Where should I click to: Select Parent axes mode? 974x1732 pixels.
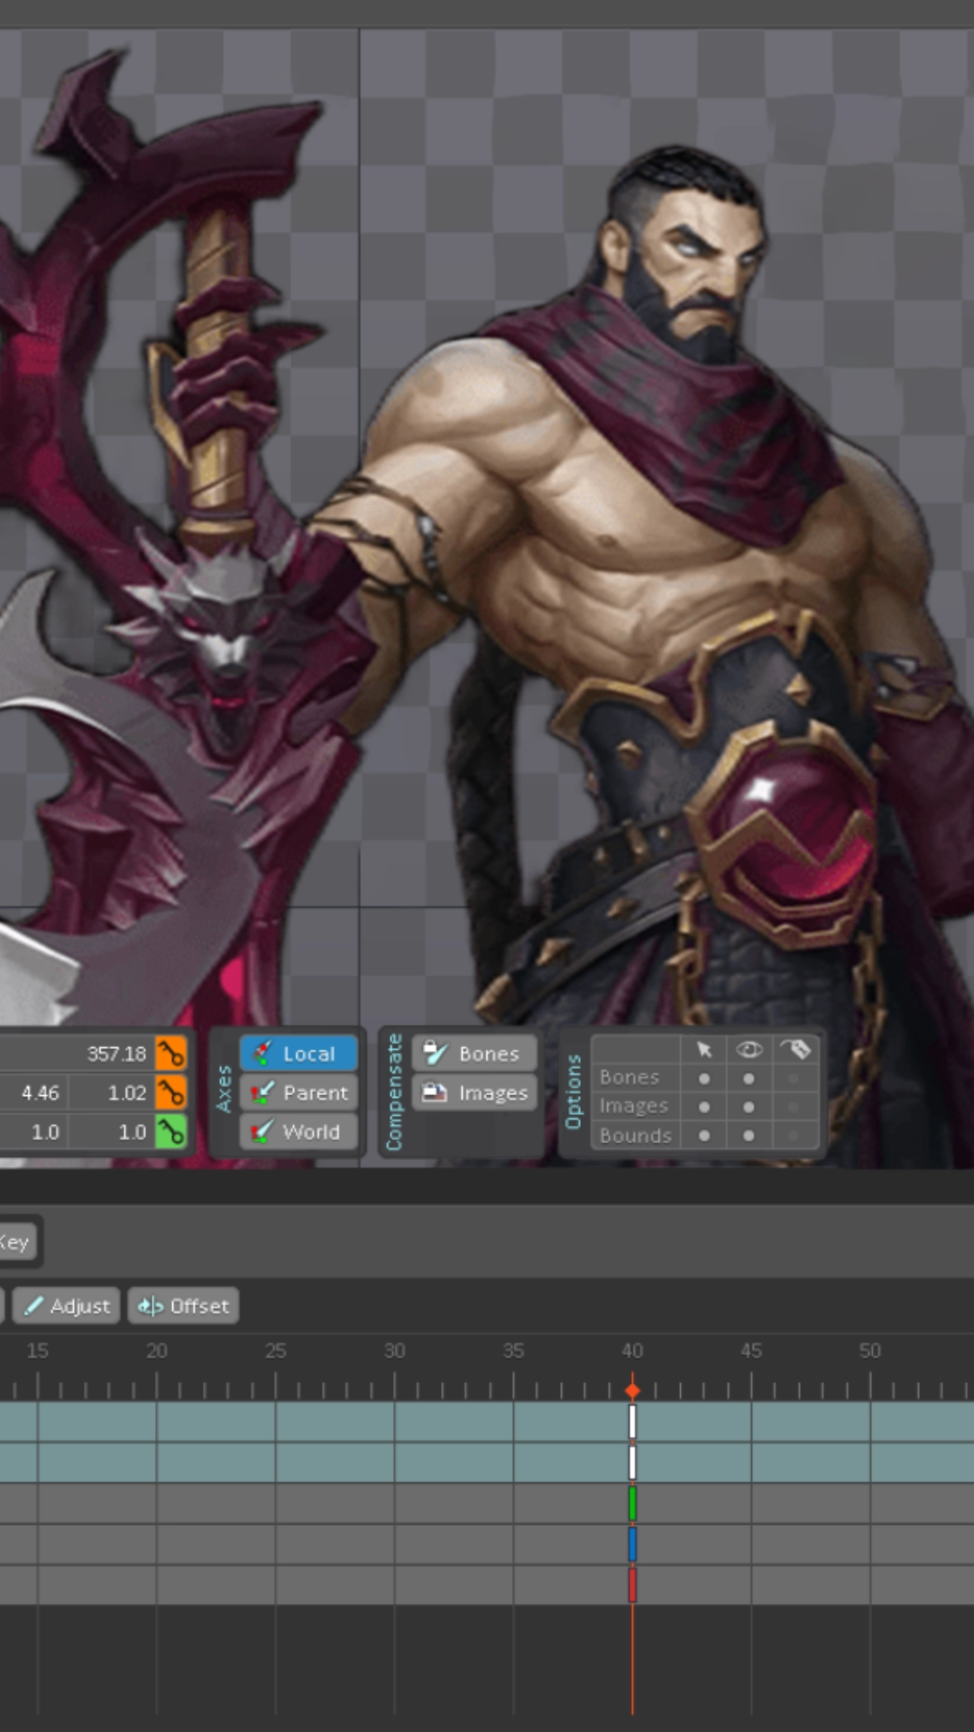pos(299,1092)
